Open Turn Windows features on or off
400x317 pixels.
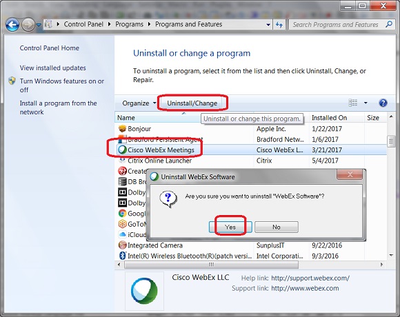(62, 85)
